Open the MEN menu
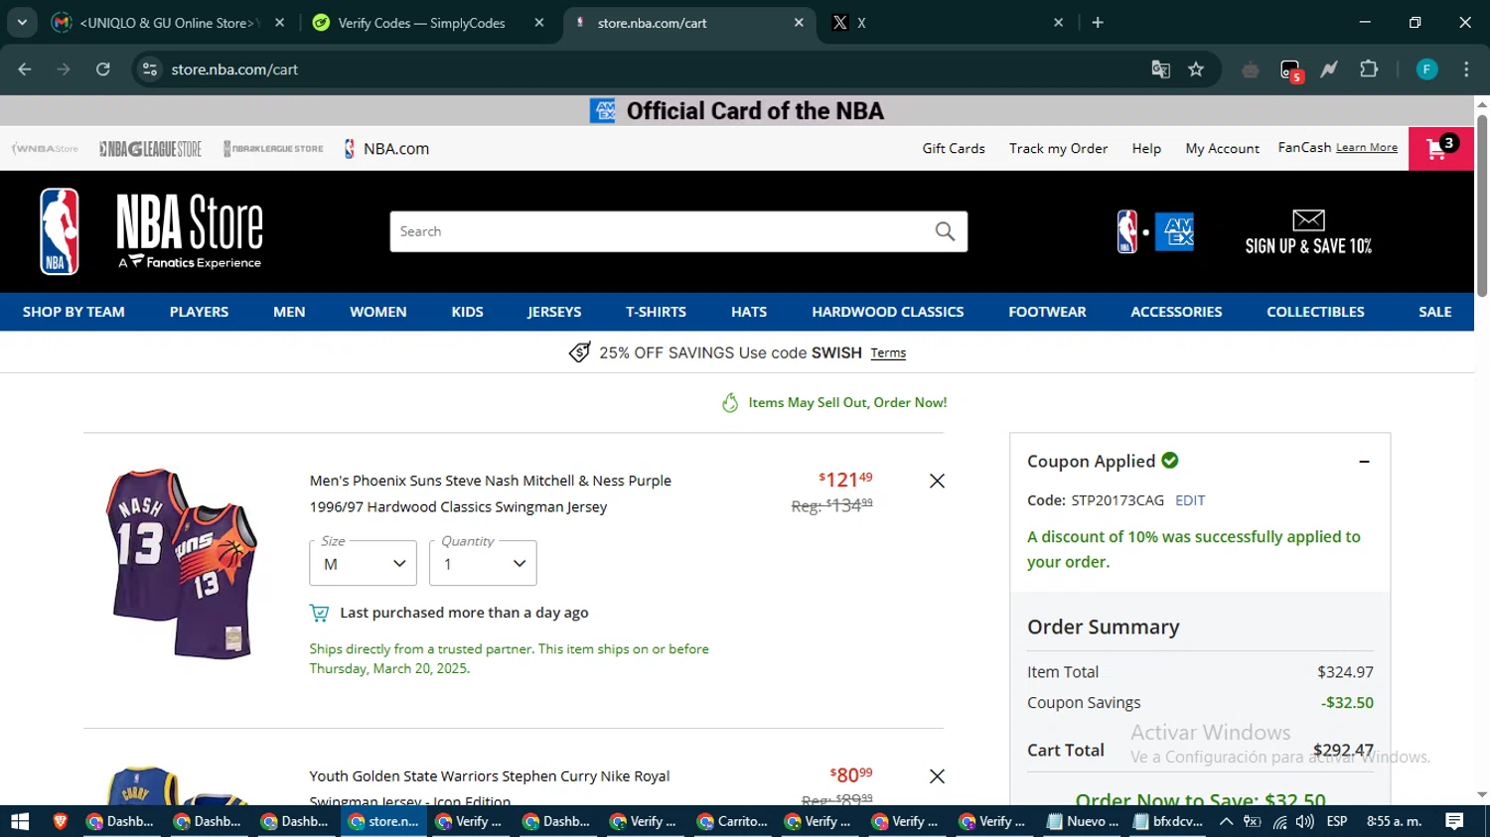 [x=289, y=312]
